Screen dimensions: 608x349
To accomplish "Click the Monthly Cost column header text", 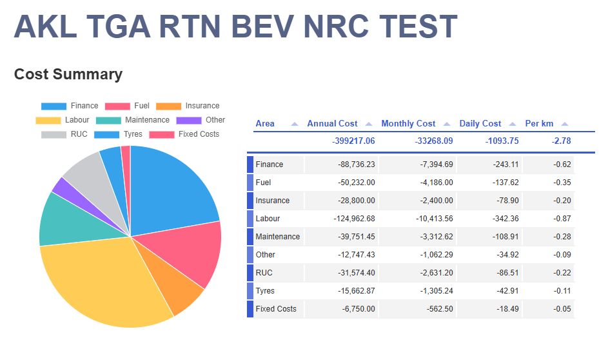I will click(408, 124).
